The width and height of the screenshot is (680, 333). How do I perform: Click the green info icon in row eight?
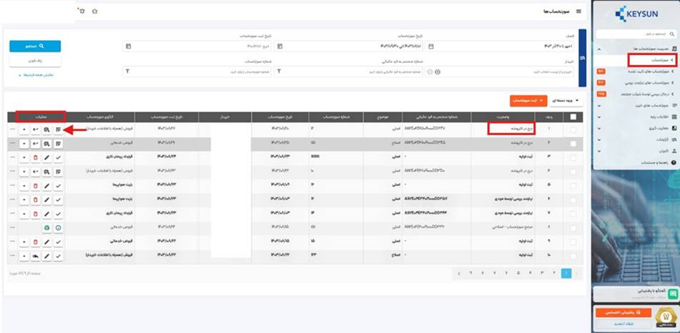(58, 227)
